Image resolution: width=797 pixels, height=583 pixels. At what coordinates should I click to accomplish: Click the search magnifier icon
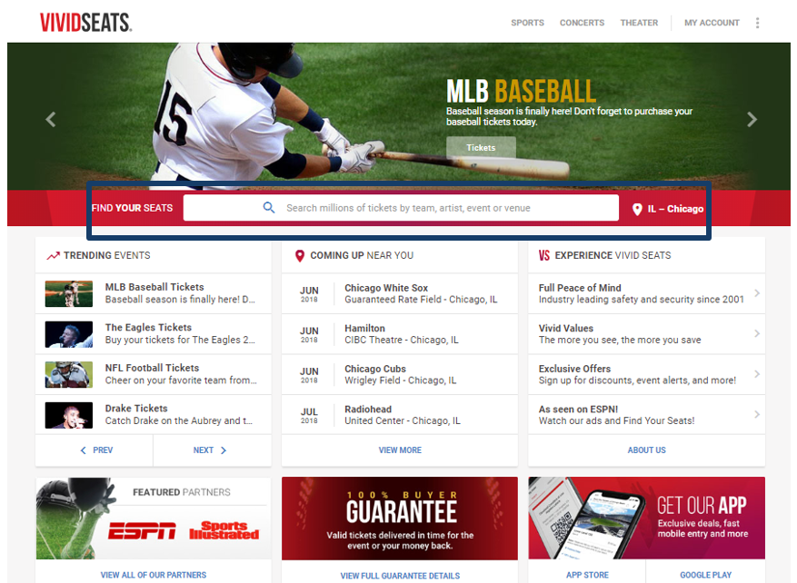click(269, 207)
